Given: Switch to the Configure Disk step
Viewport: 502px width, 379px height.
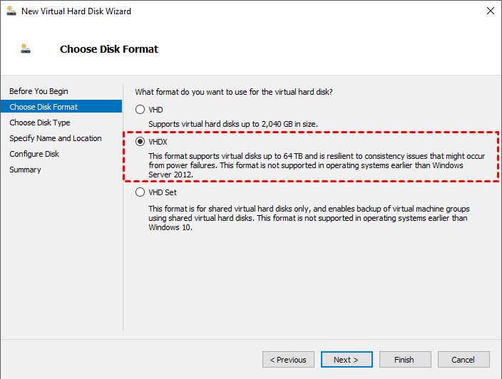Looking at the screenshot, I should [x=34, y=154].
